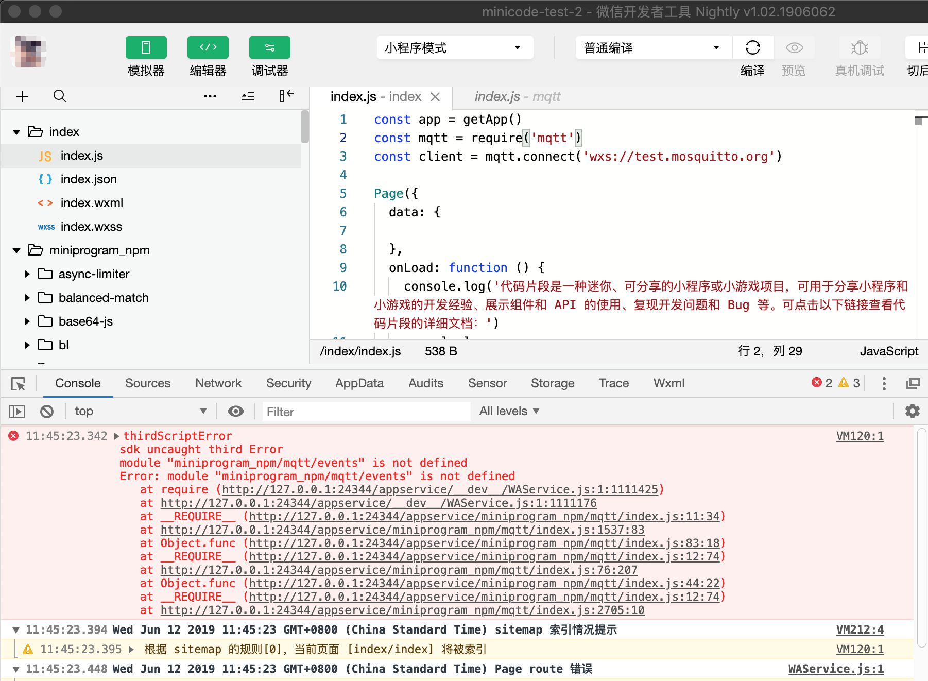
Task: Open console settings gear
Action: pos(913,411)
